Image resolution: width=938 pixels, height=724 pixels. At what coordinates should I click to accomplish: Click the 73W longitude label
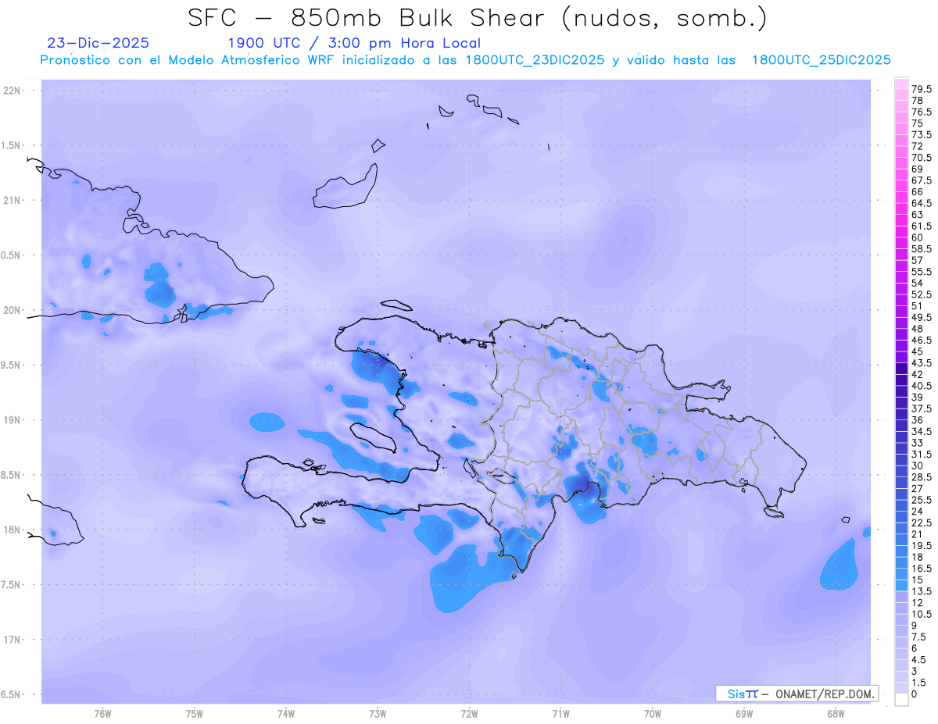coord(378,714)
